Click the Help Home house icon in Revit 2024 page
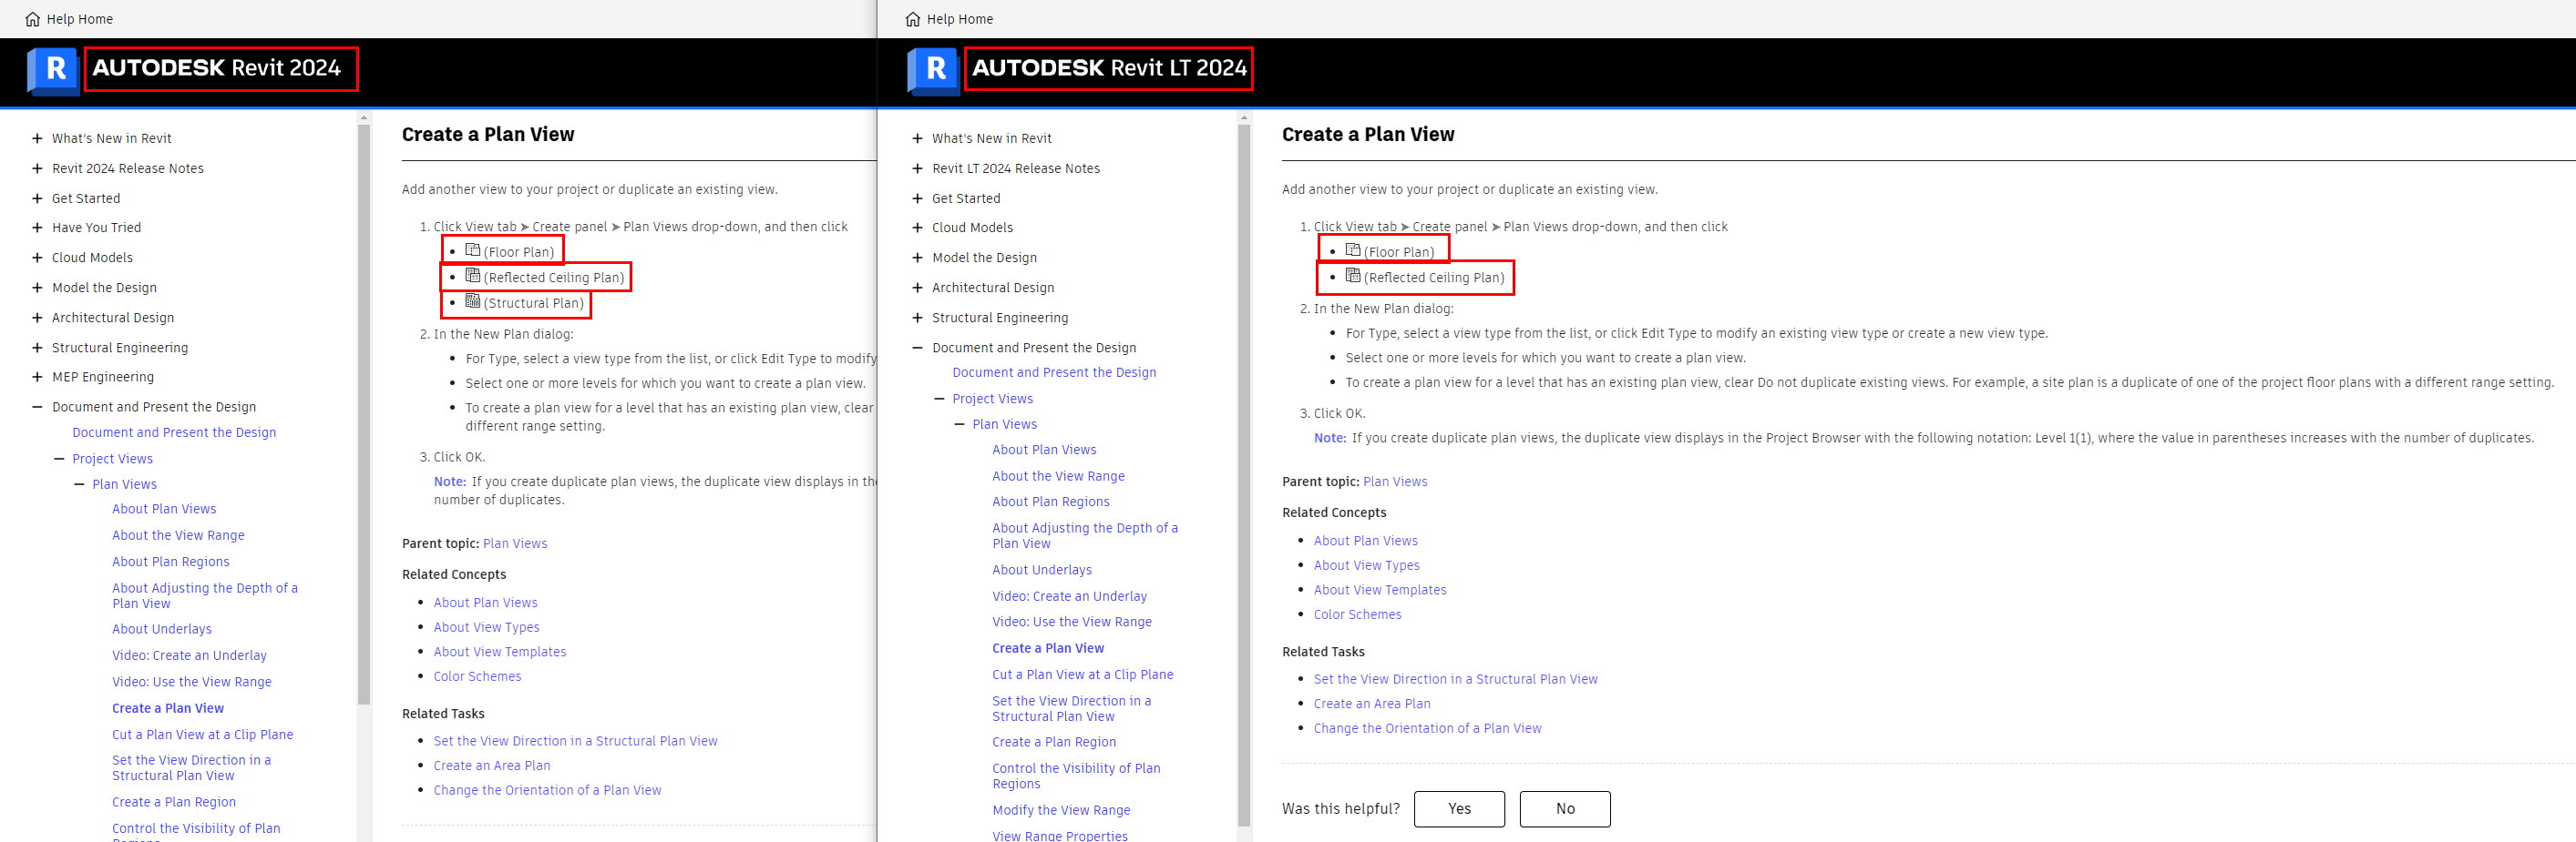Screen dimensions: 2576x842 tap(33, 19)
